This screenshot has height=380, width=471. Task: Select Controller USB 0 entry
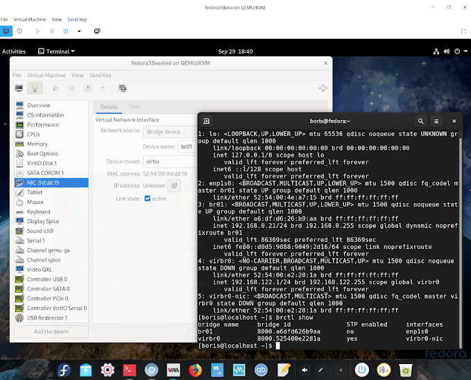tap(51, 279)
